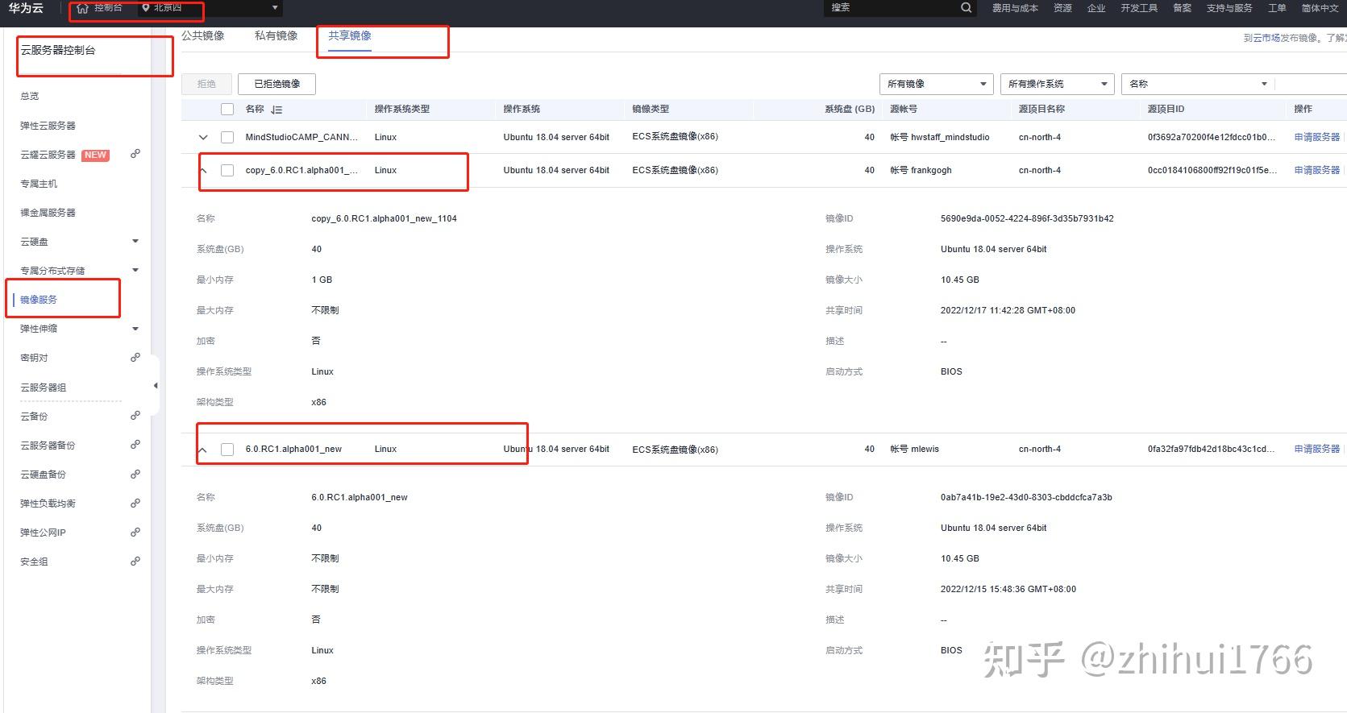Screen dimensions: 1347x713
Task: Click the magnifier icon in the top search bar
Action: (966, 7)
